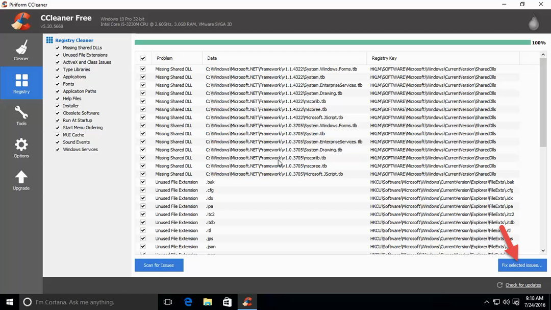Toggle ActiveX and Class Issues option
551x310 pixels.
(x=58, y=62)
